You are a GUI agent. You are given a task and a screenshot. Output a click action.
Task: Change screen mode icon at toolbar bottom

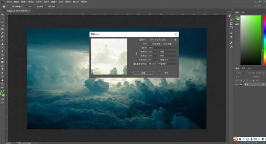[x=2, y=102]
